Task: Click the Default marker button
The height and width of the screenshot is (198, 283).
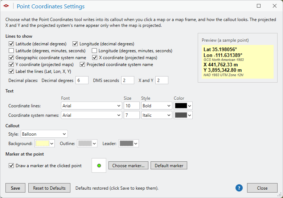Action: point(169,165)
